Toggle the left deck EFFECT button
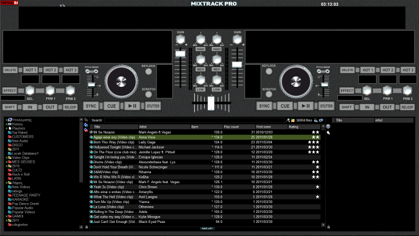Image resolution: width=419 pixels, height=236 pixels. (10, 91)
